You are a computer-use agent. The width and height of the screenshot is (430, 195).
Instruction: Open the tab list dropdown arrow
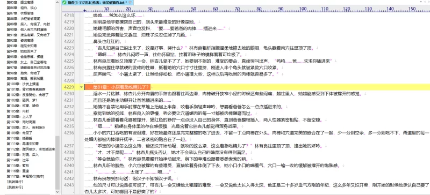coord(421,2)
